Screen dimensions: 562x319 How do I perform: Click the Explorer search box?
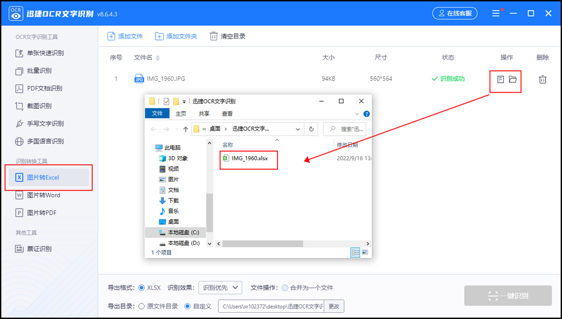[x=345, y=129]
